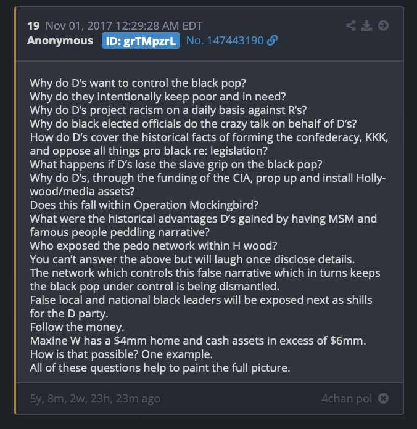Click the line mentioning Maxine W
Image resolution: width=417 pixels, height=429 pixels.
[198, 341]
